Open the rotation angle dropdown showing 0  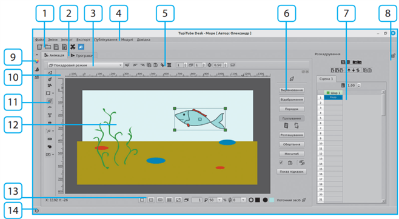click(x=243, y=200)
